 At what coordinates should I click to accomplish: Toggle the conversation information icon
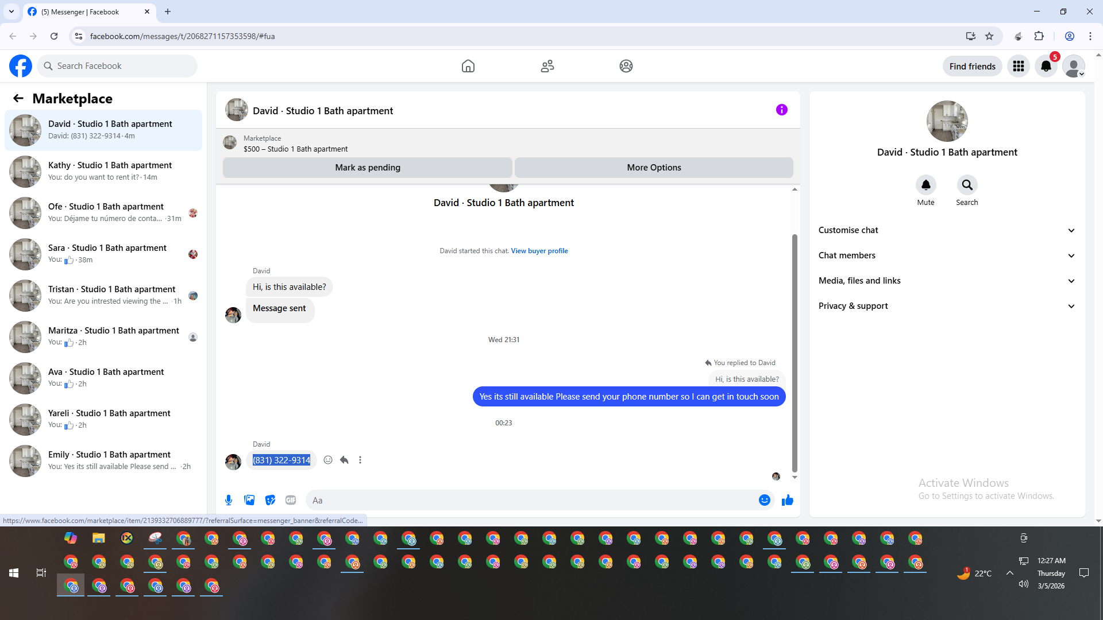pos(782,110)
